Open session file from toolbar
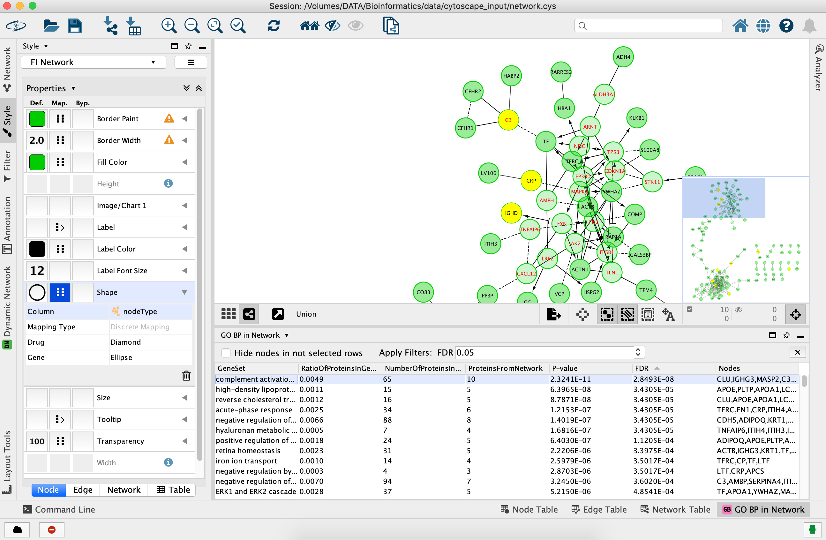 (x=51, y=26)
